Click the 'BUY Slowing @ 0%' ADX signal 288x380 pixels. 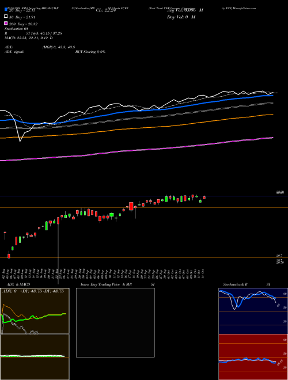click(90, 52)
